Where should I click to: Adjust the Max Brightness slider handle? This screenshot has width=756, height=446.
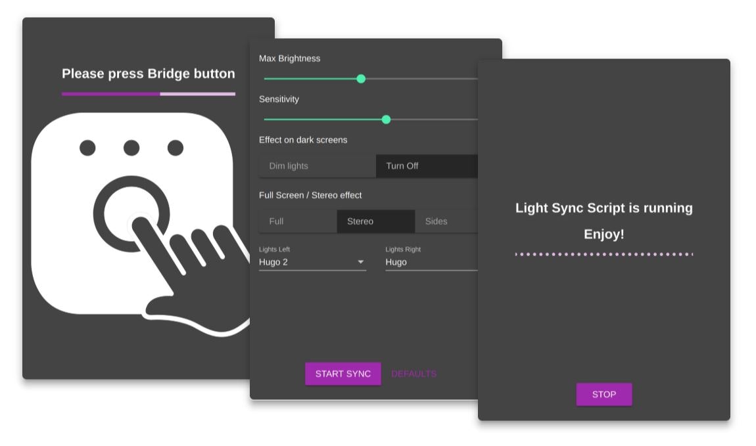[361, 78]
